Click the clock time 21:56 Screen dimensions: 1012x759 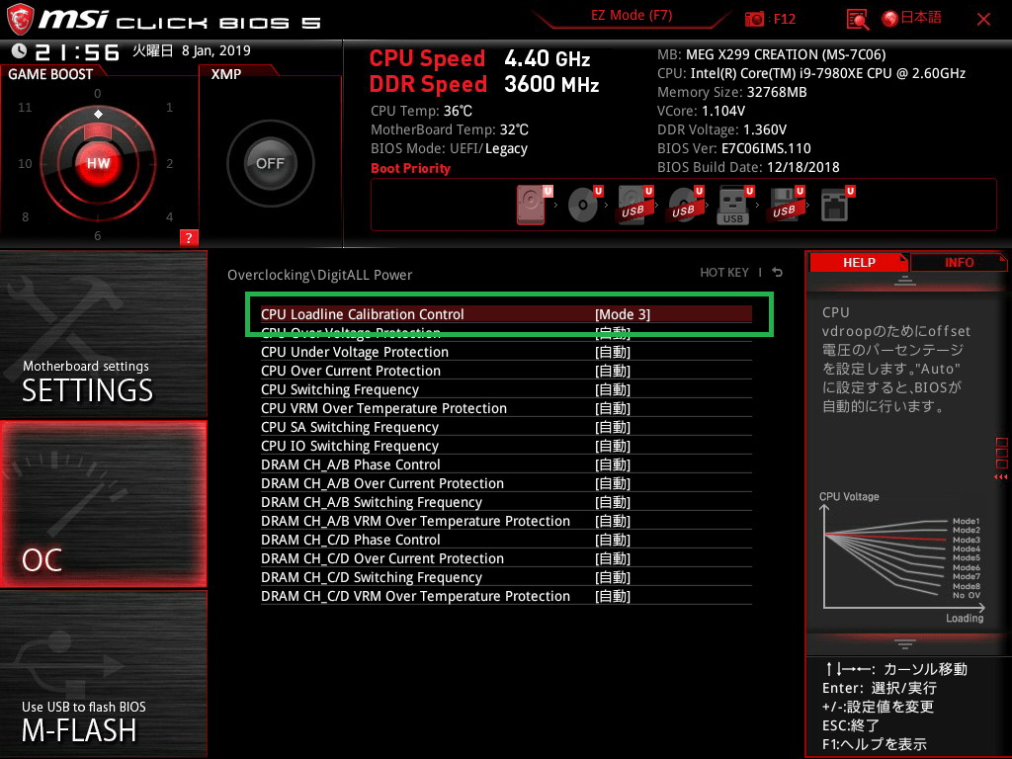77,52
